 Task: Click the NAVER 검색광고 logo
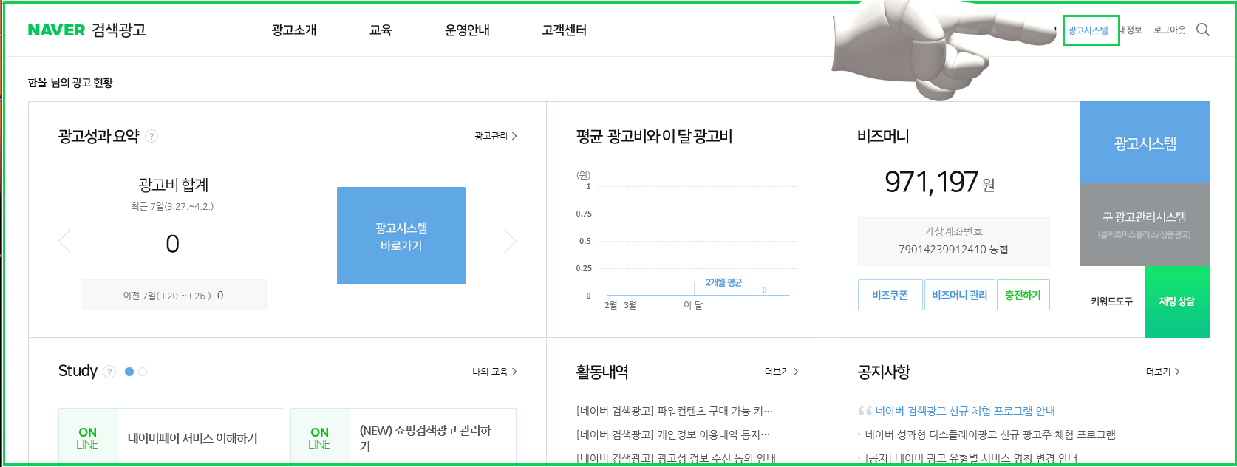(x=86, y=30)
